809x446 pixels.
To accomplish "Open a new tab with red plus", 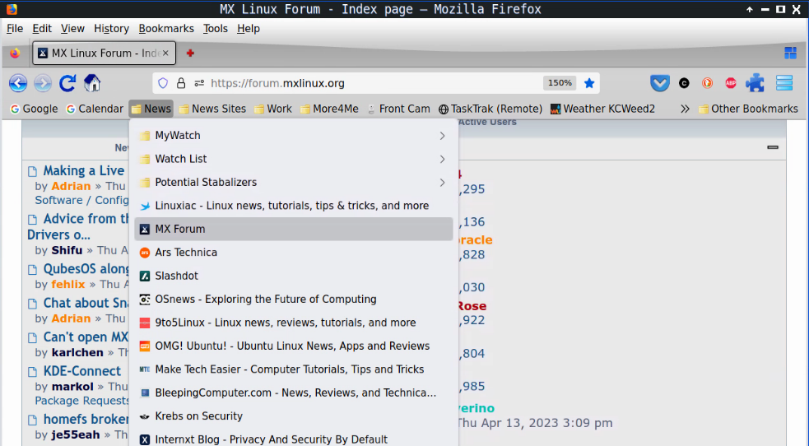I will 190,53.
